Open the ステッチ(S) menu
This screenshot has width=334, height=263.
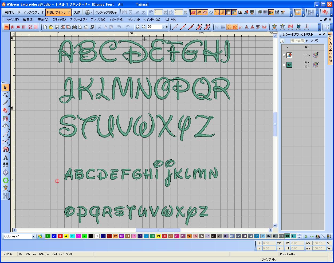click(x=59, y=20)
